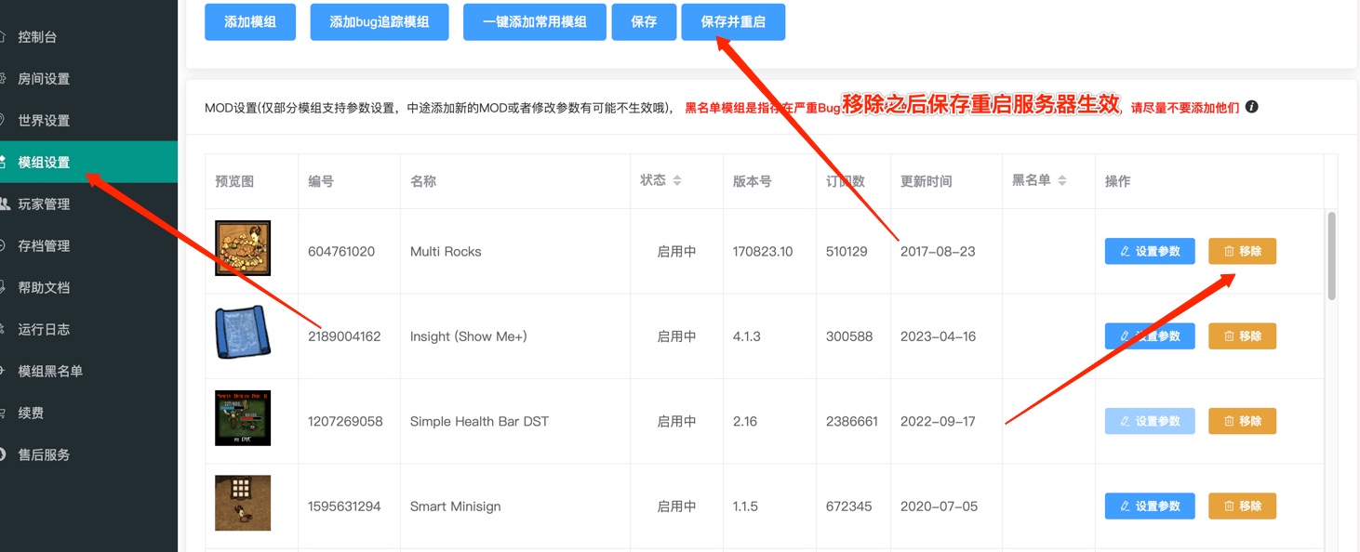Remove the Multi Rocks mod
1360x552 pixels.
pos(1242,251)
